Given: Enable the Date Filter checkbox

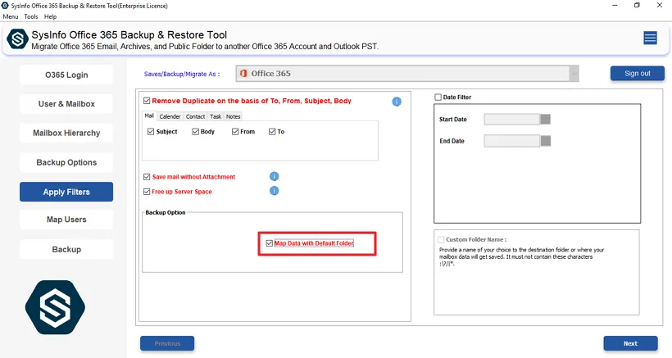Looking at the screenshot, I should (438, 97).
